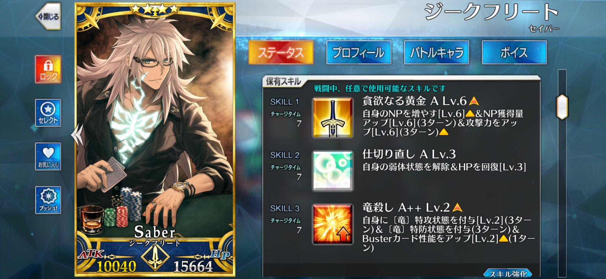Click the 閉じる close arrow button
Image resolution: width=606 pixels, height=279 pixels.
(x=48, y=16)
